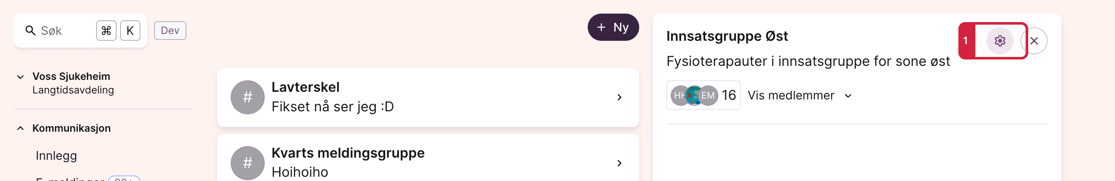1115x181 pixels.
Task: Click Kvarts meldingsgruppe hash avatar icon
Action: 248,163
